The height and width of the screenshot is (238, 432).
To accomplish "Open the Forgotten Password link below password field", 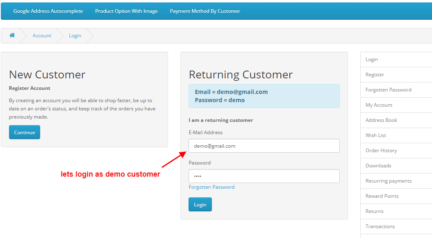I will (211, 187).
